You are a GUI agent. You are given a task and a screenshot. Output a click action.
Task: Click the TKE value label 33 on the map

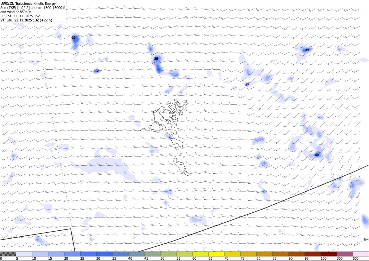tap(74, 37)
